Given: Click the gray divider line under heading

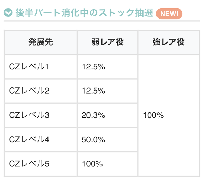Looking at the screenshot, I should [x=102, y=21].
